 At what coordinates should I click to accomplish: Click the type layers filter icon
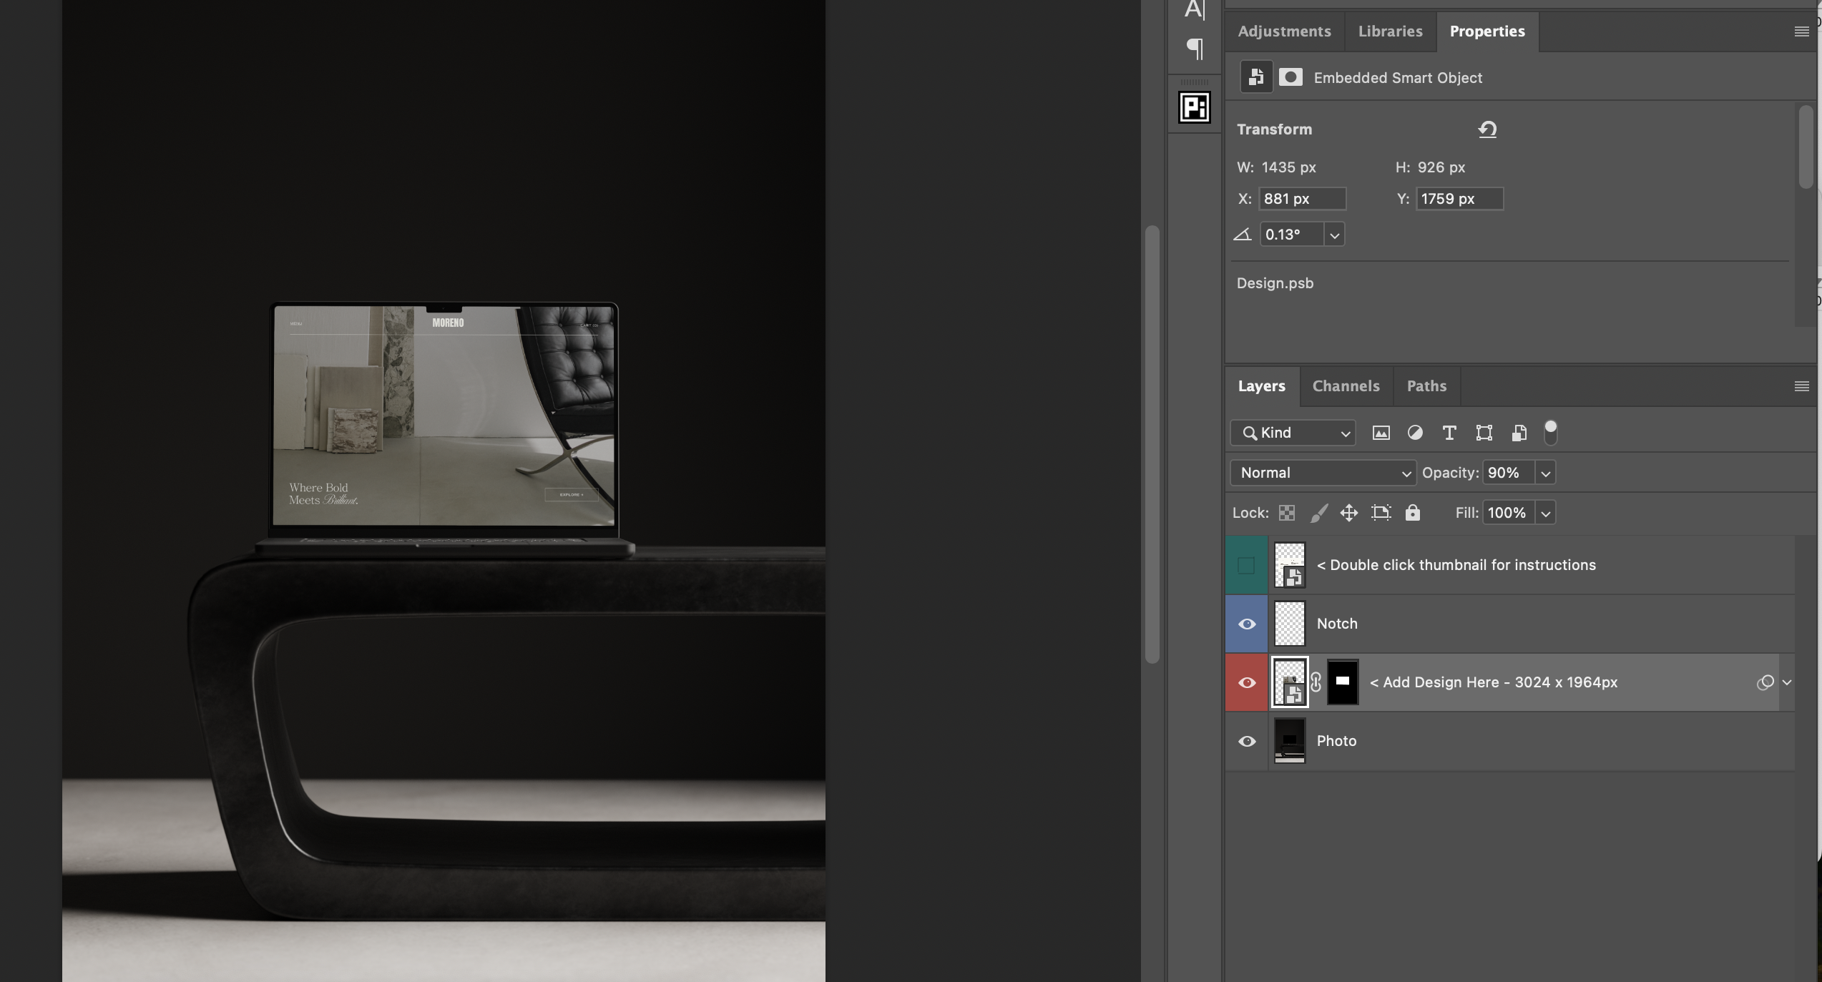[1449, 433]
